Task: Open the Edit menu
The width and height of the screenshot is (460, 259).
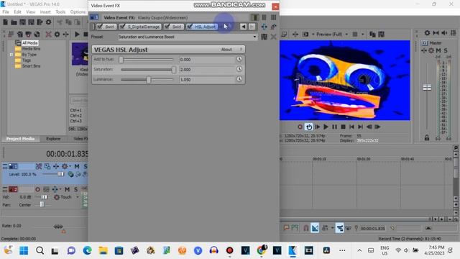Action: (x=17, y=12)
